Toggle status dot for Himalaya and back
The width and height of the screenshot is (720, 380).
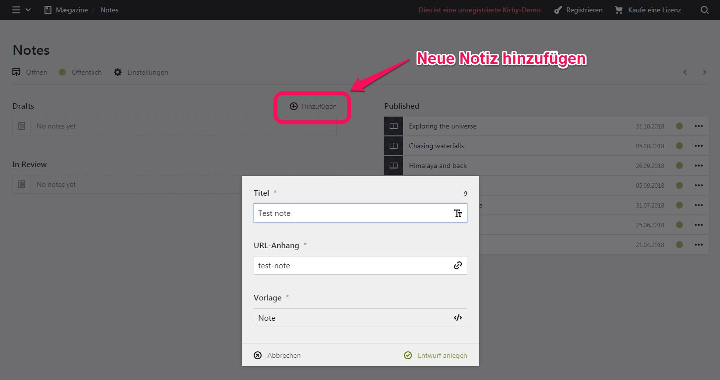click(679, 166)
